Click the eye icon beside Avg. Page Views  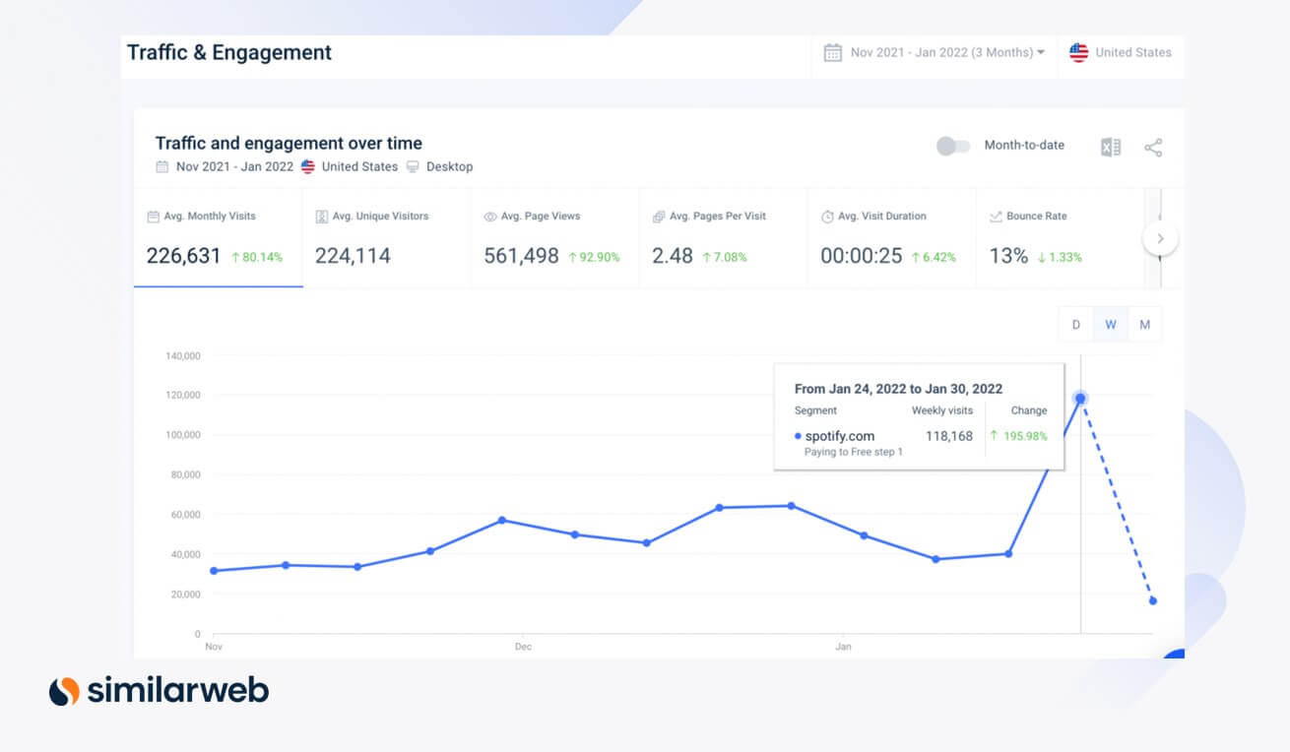489,217
